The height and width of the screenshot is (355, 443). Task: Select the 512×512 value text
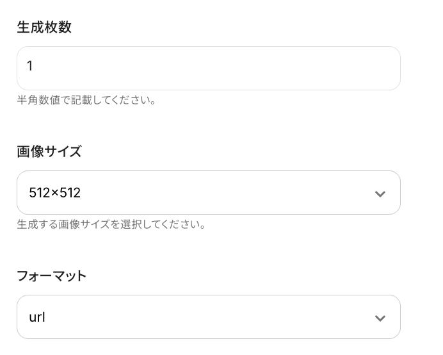point(54,192)
